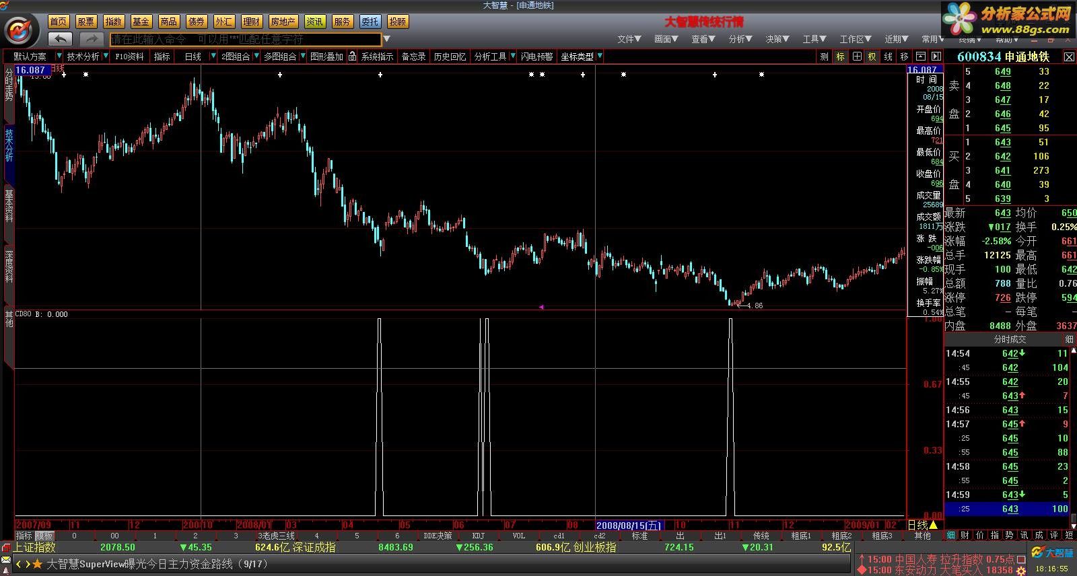Click the 基金 button
Image resolution: width=1077 pixels, height=576 pixels.
(x=141, y=22)
